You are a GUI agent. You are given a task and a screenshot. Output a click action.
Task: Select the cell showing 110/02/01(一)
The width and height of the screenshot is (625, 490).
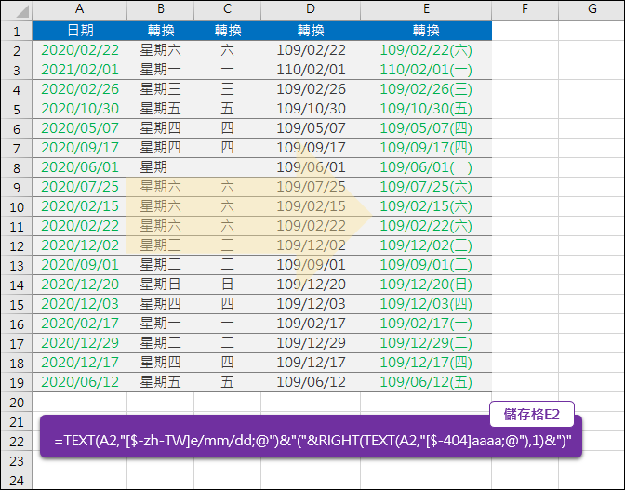click(426, 70)
